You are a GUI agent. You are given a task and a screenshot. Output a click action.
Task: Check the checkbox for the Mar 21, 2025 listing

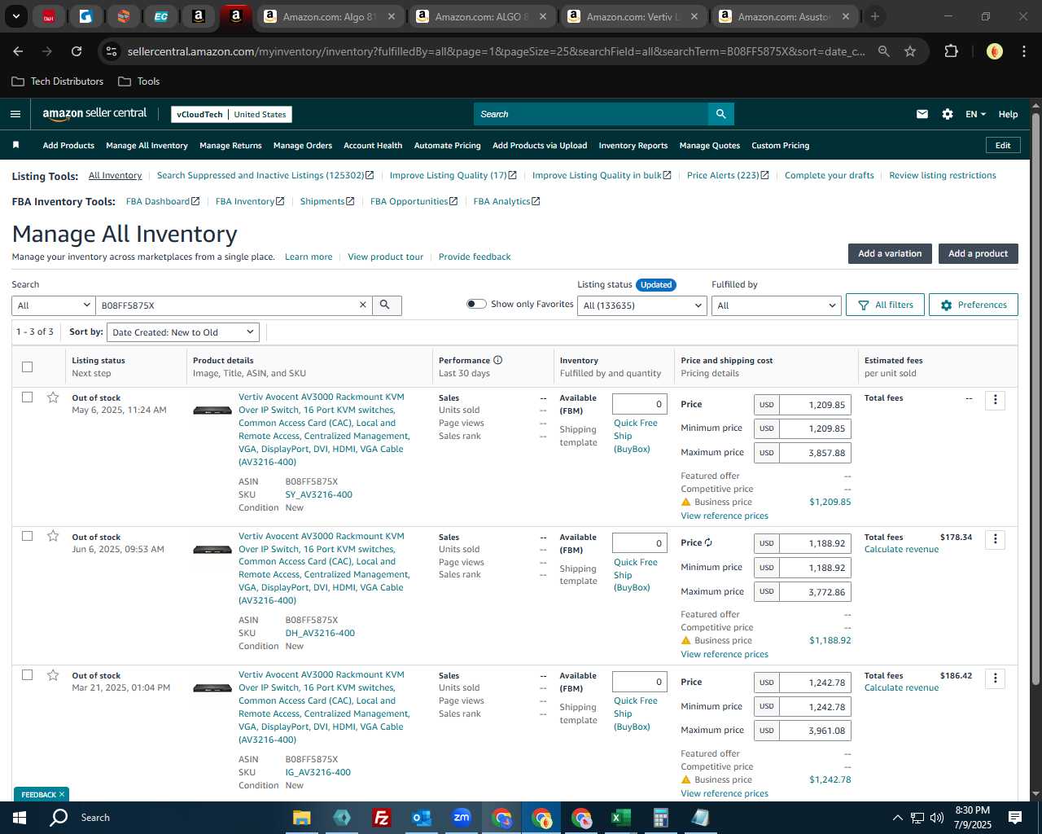click(x=27, y=675)
